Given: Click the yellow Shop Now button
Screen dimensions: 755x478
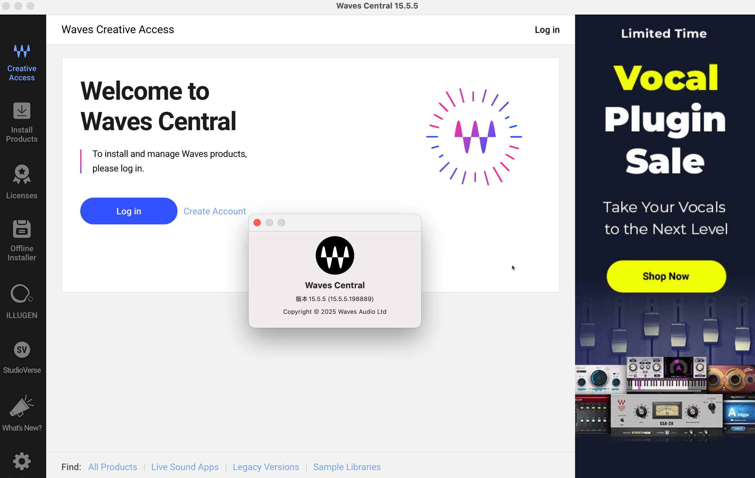Looking at the screenshot, I should (x=666, y=276).
